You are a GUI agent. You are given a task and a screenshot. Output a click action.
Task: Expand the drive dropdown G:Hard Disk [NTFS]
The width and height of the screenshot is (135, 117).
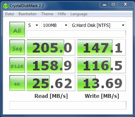[98, 25]
